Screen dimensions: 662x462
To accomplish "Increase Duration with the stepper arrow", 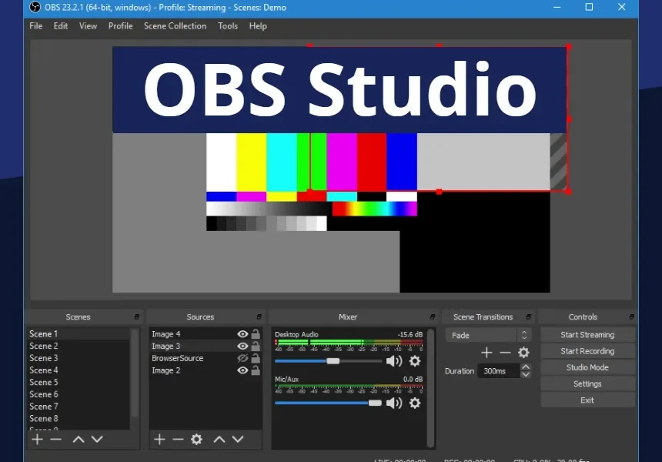I will coord(526,366).
